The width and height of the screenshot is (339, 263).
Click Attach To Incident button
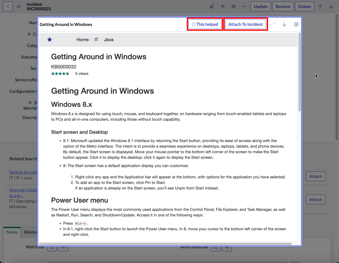pyautogui.click(x=246, y=24)
